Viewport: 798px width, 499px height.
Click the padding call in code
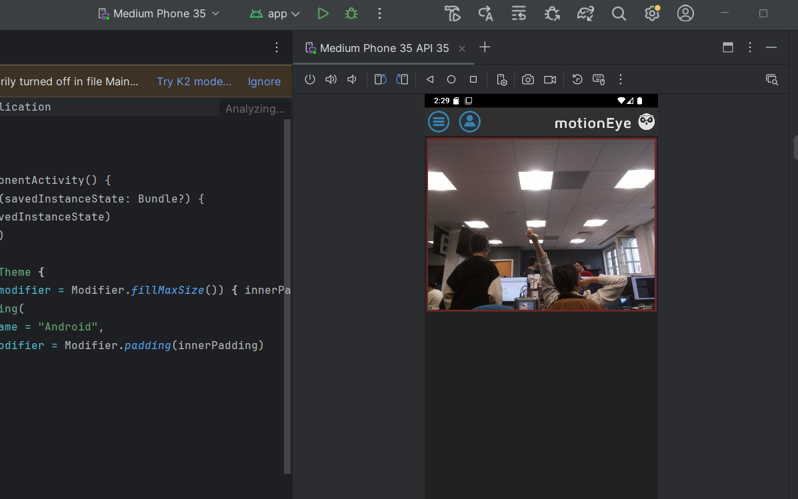[x=147, y=345]
